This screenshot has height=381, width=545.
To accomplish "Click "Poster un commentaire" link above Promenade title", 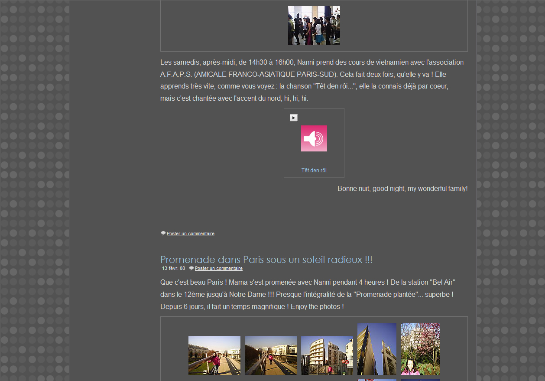I will click(190, 233).
